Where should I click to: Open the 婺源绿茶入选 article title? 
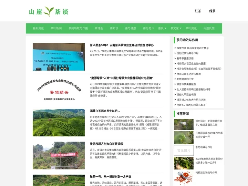click(122, 78)
